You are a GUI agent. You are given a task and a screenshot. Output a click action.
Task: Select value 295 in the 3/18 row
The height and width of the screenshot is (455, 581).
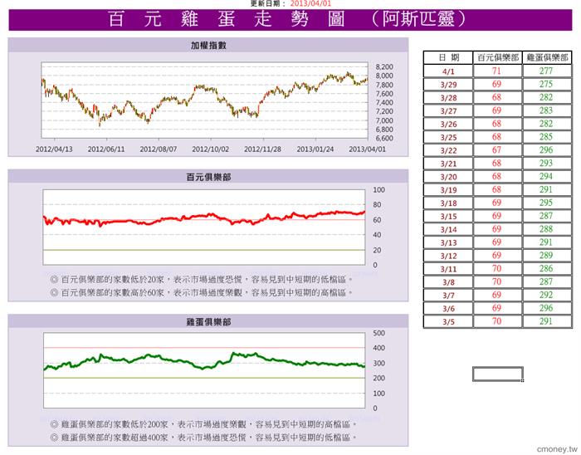coord(546,203)
